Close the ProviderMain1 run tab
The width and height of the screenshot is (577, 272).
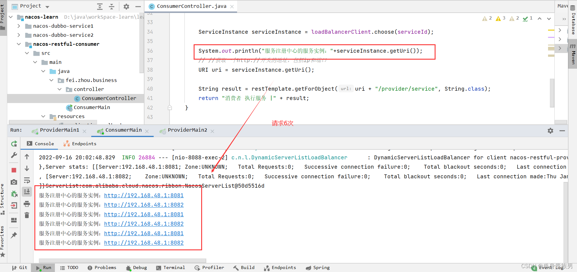(x=84, y=131)
